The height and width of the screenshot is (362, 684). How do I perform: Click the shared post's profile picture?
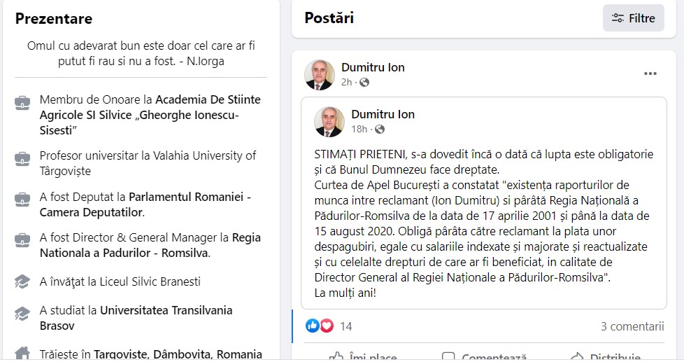tap(329, 122)
